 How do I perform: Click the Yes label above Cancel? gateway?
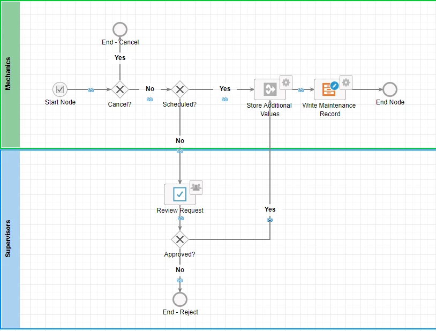120,58
